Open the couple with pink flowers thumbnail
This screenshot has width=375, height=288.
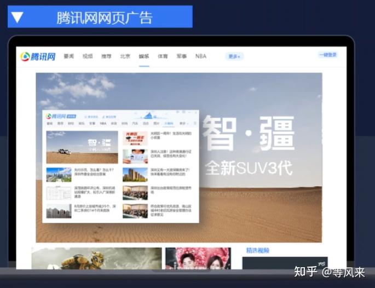[198, 258]
